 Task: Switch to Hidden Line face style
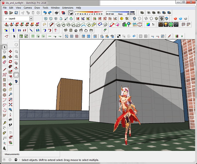[151, 19]
